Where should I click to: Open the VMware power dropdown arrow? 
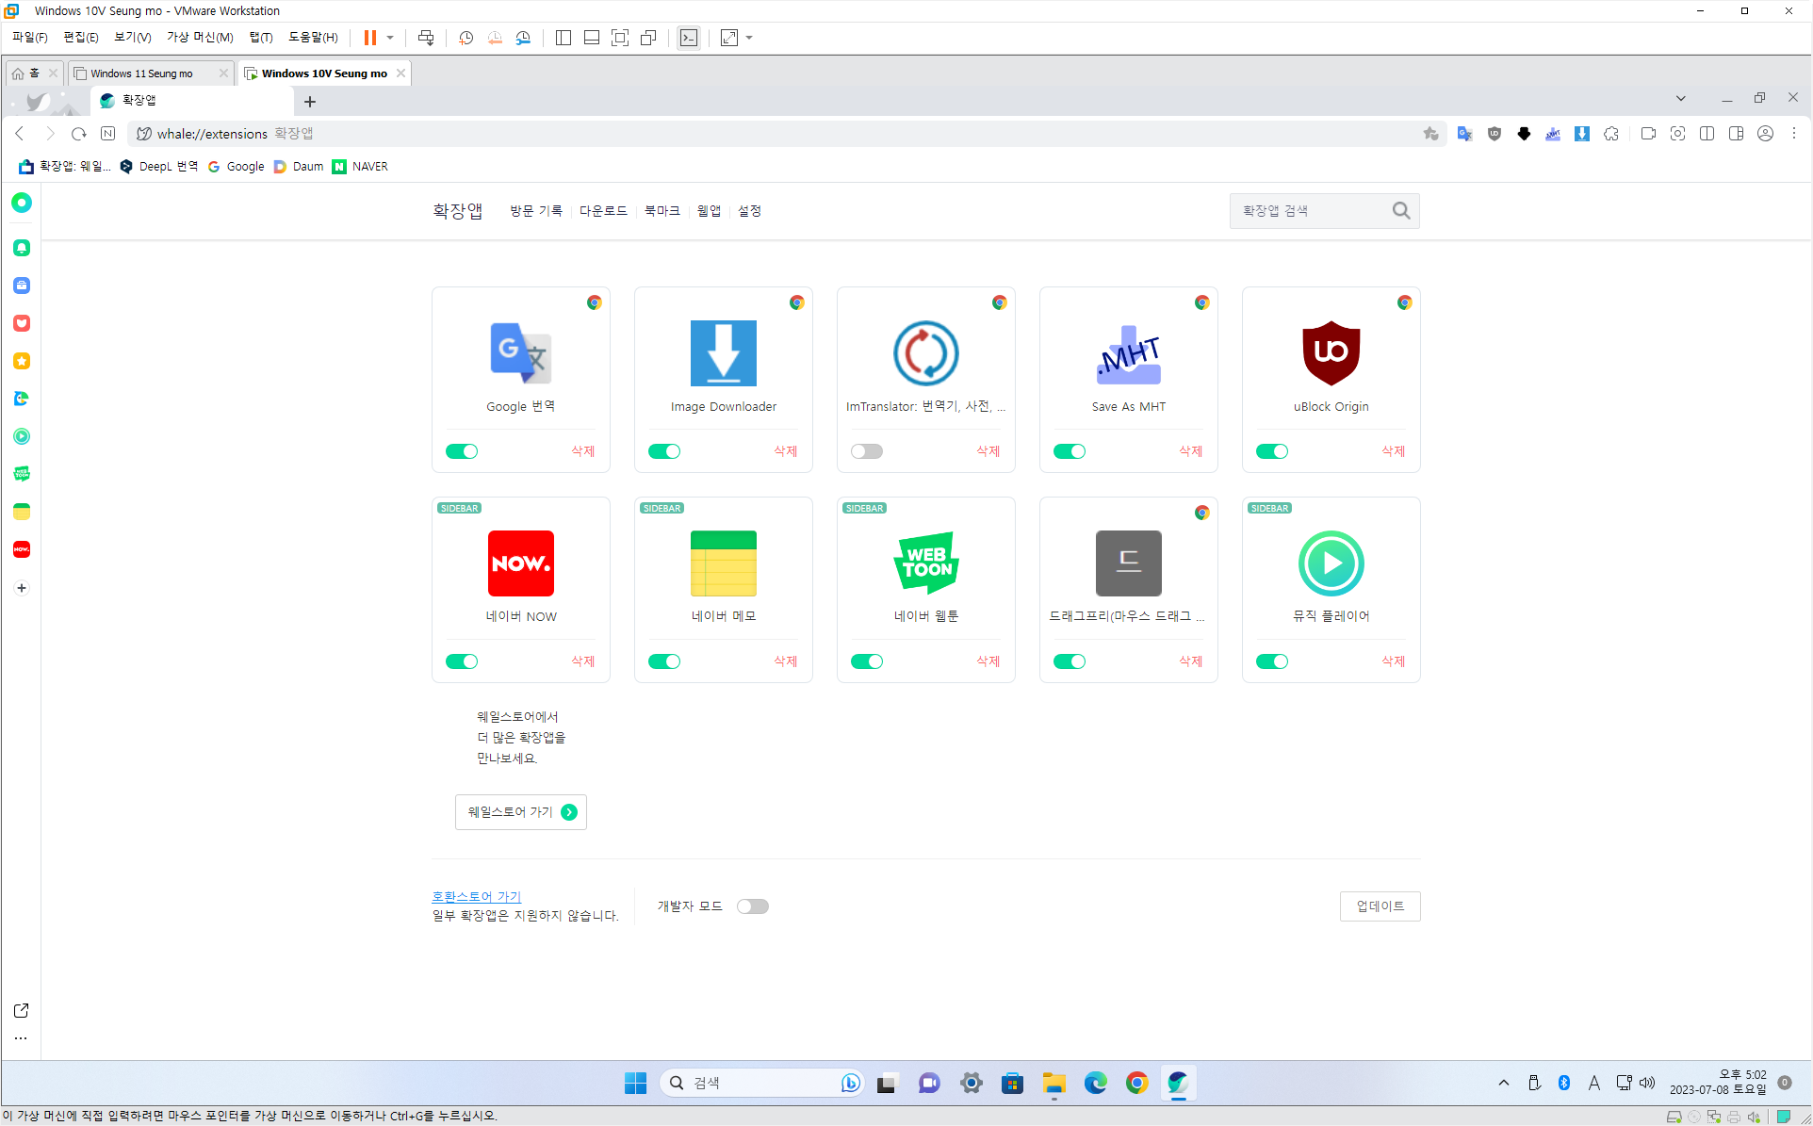point(390,38)
